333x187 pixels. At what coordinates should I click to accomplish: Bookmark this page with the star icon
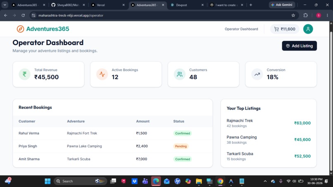pos(293,15)
